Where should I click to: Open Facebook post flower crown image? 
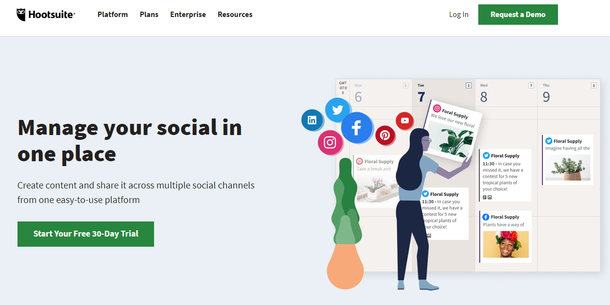[x=506, y=244]
